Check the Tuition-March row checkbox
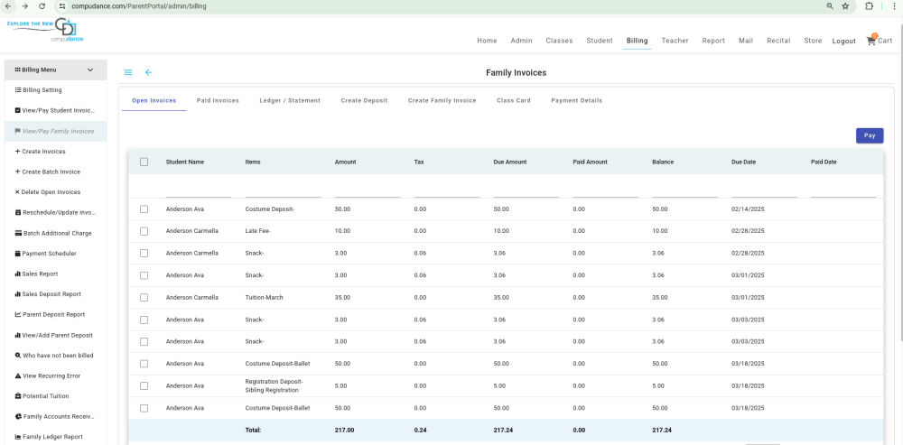This screenshot has height=445, width=903. (144, 298)
